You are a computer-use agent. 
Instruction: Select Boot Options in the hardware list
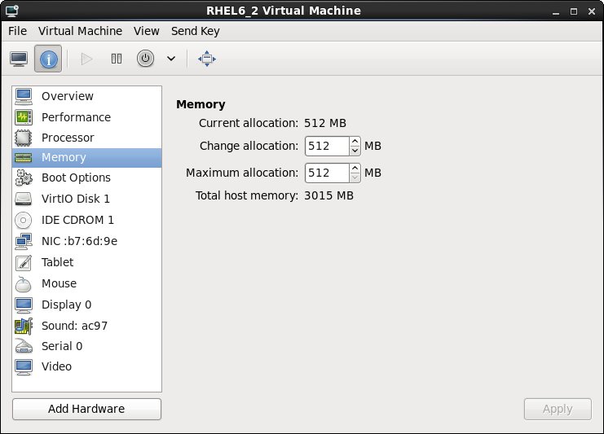point(76,178)
